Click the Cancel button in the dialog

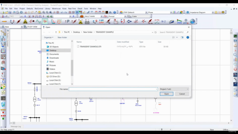coord(182,94)
